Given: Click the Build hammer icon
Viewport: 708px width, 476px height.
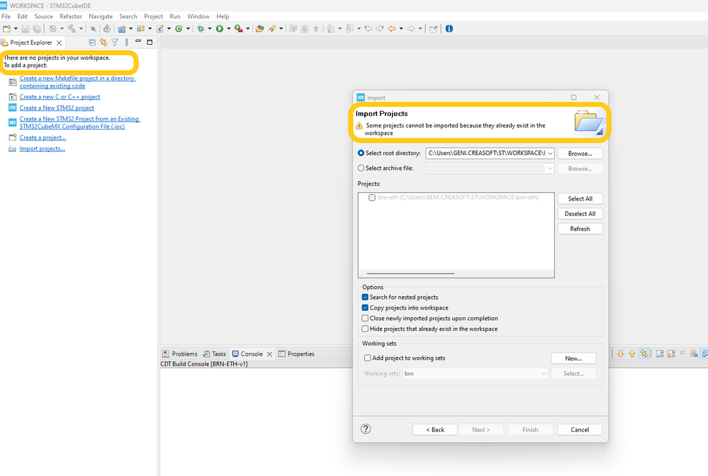Looking at the screenshot, I should tap(72, 28).
